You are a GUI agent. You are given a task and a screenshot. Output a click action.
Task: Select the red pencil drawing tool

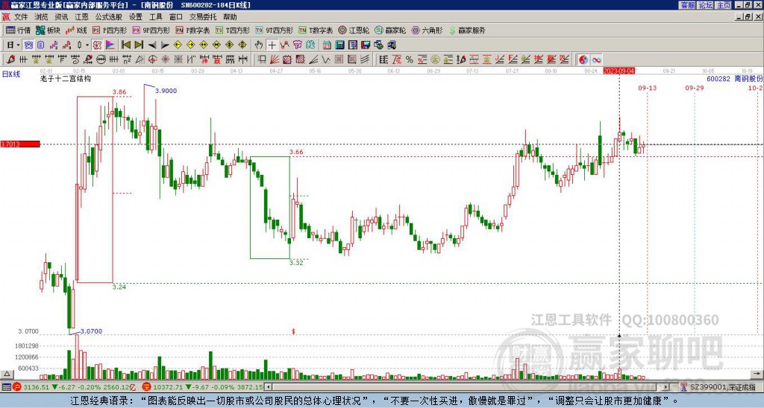[x=10, y=60]
